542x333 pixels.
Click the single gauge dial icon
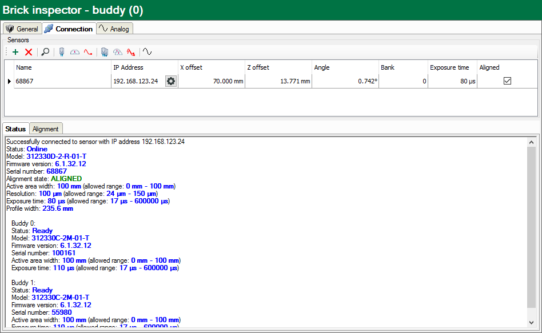pyautogui.click(x=75, y=52)
